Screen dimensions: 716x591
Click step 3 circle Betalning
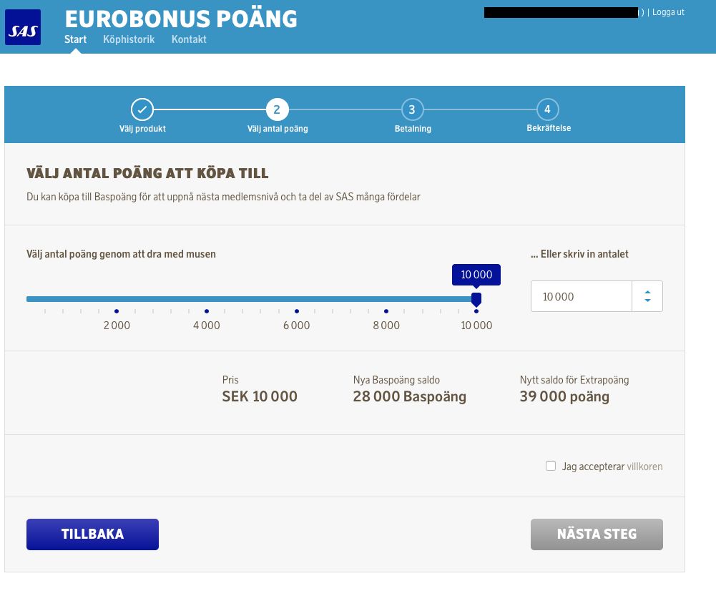412,109
